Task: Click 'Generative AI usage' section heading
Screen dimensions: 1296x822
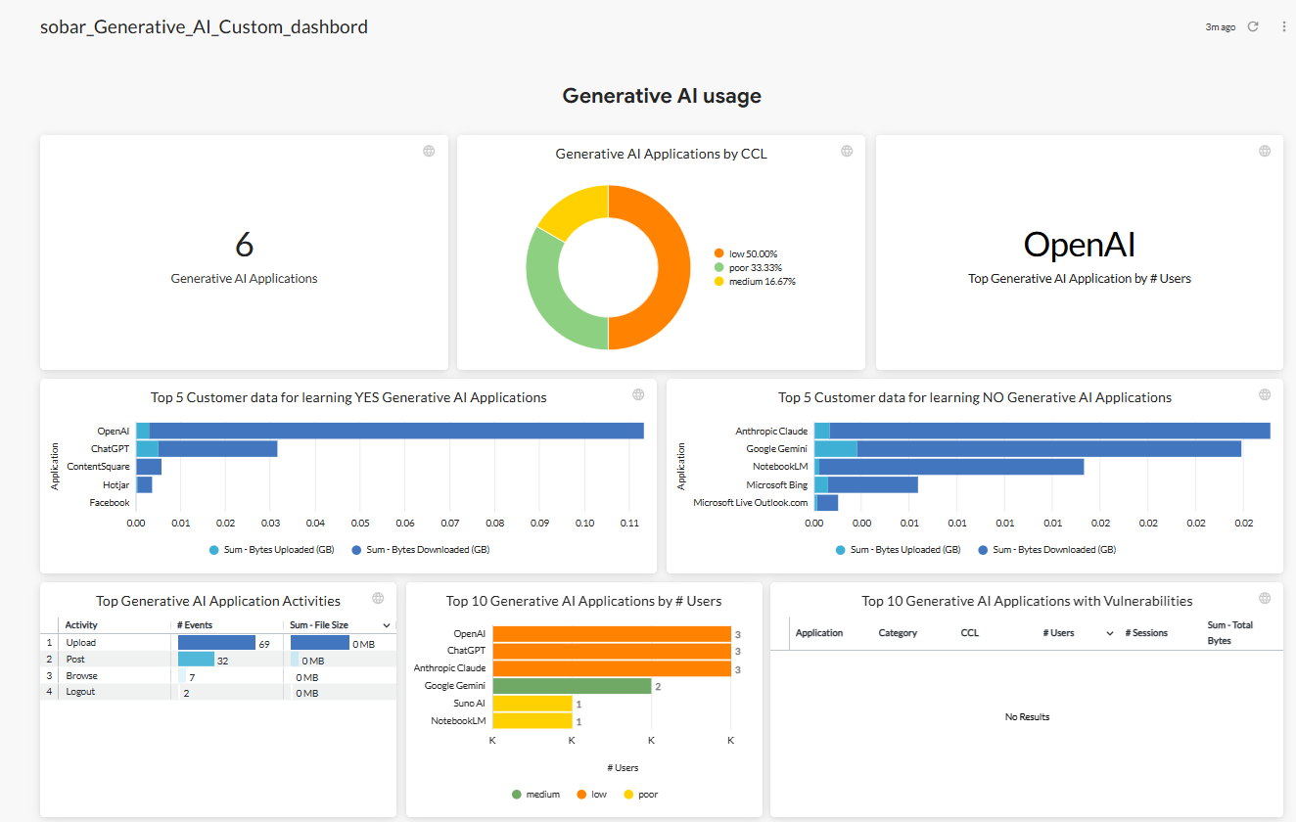Action: click(x=662, y=96)
